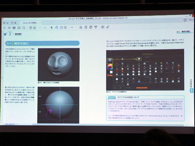Click the sphere guide figure image
The width and height of the screenshot is (195, 146).
tap(58, 105)
